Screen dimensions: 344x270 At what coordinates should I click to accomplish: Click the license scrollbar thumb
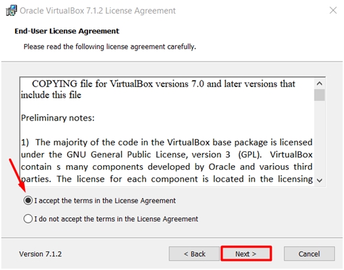pos(320,95)
